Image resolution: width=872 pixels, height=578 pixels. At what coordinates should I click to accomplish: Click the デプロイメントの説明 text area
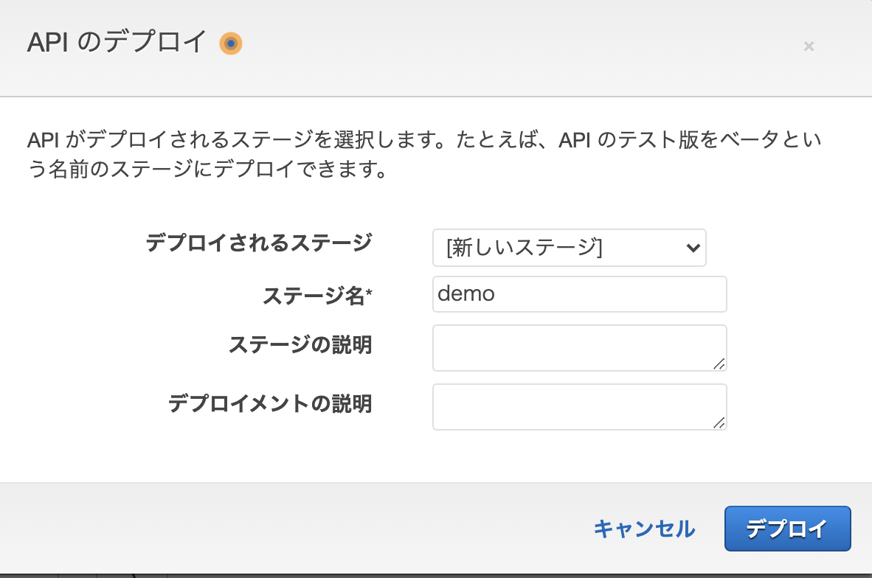[579, 406]
